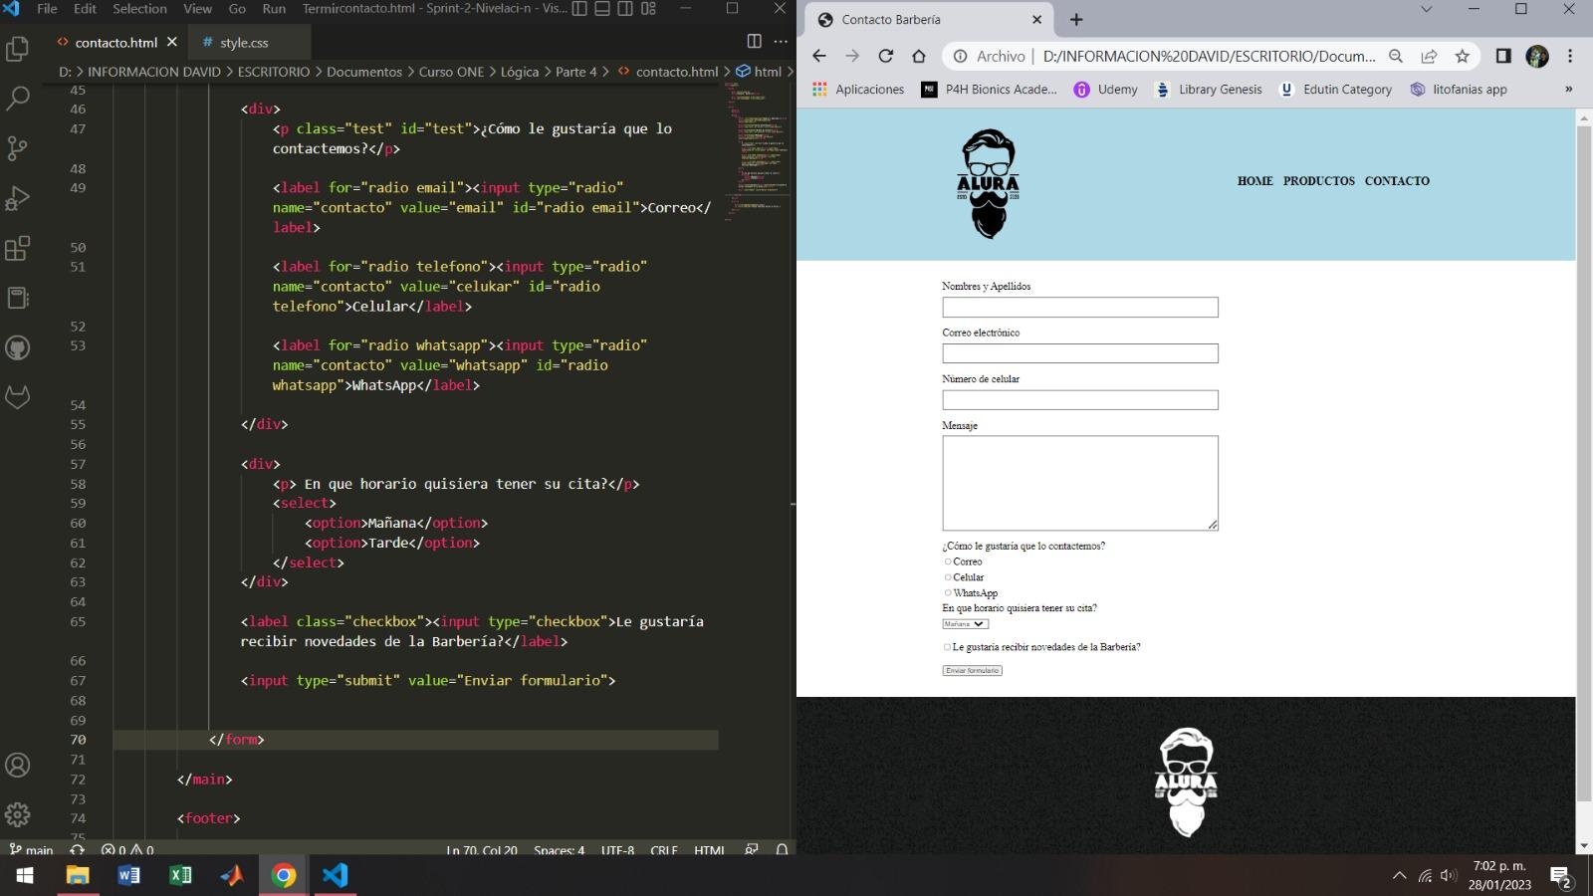Open the Windows notification center
Image resolution: width=1593 pixels, height=896 pixels.
coord(1561,876)
